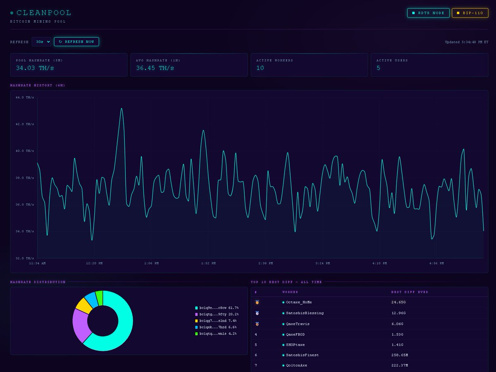Image resolution: width=496 pixels, height=372 pixels.
Task: Select the SatoshisFinest worker name
Action: [303, 355]
